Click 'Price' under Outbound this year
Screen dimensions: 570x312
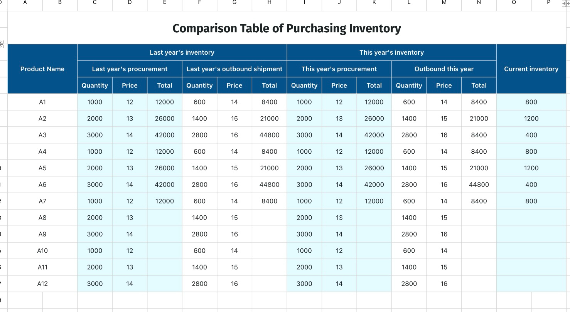[444, 86]
